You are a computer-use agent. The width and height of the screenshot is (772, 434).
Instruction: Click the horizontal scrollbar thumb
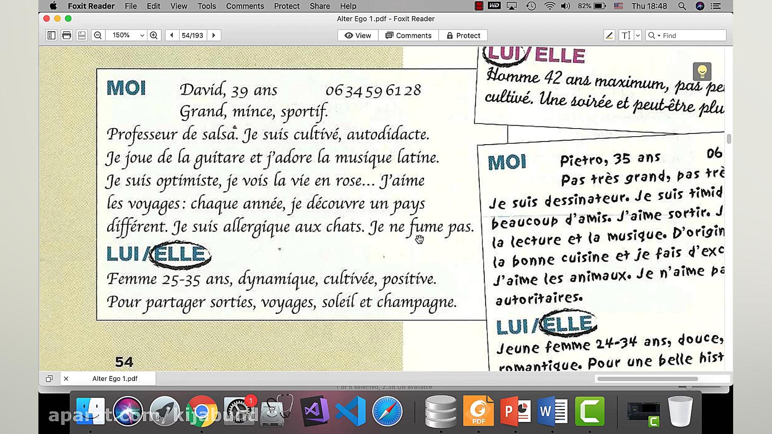(x=647, y=379)
